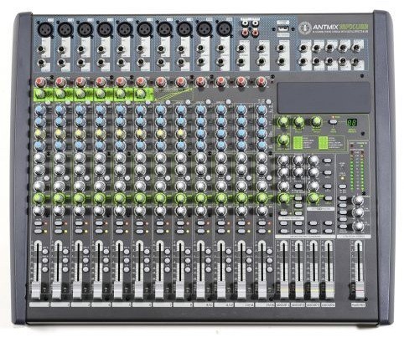
Task: Click the ANTMIX round logo emblem
Action: click(305, 28)
